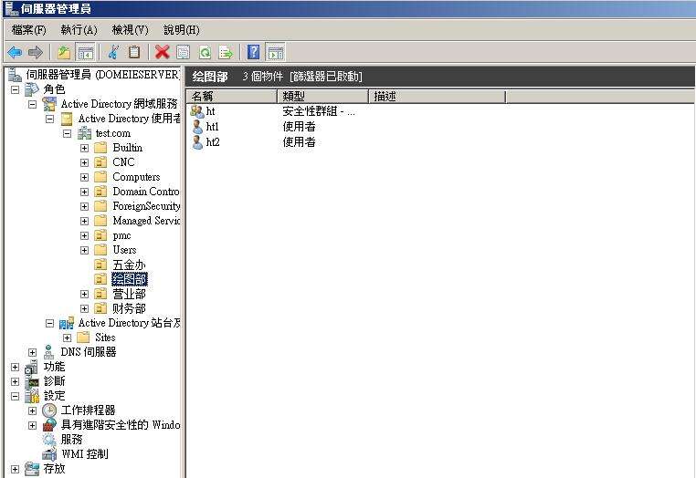
Task: Expand the 功能 node in tree
Action: point(15,367)
